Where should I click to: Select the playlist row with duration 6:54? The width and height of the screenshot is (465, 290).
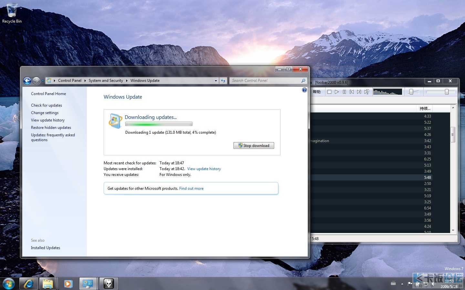[380, 208]
